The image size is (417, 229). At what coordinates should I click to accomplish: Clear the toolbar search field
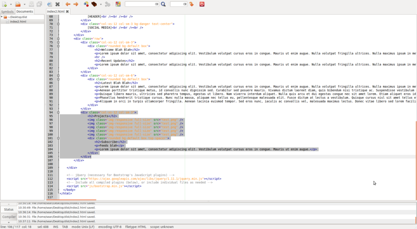[x=157, y=4]
